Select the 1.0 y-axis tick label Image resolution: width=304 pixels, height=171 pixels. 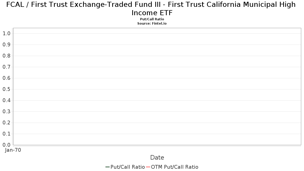tap(6, 33)
